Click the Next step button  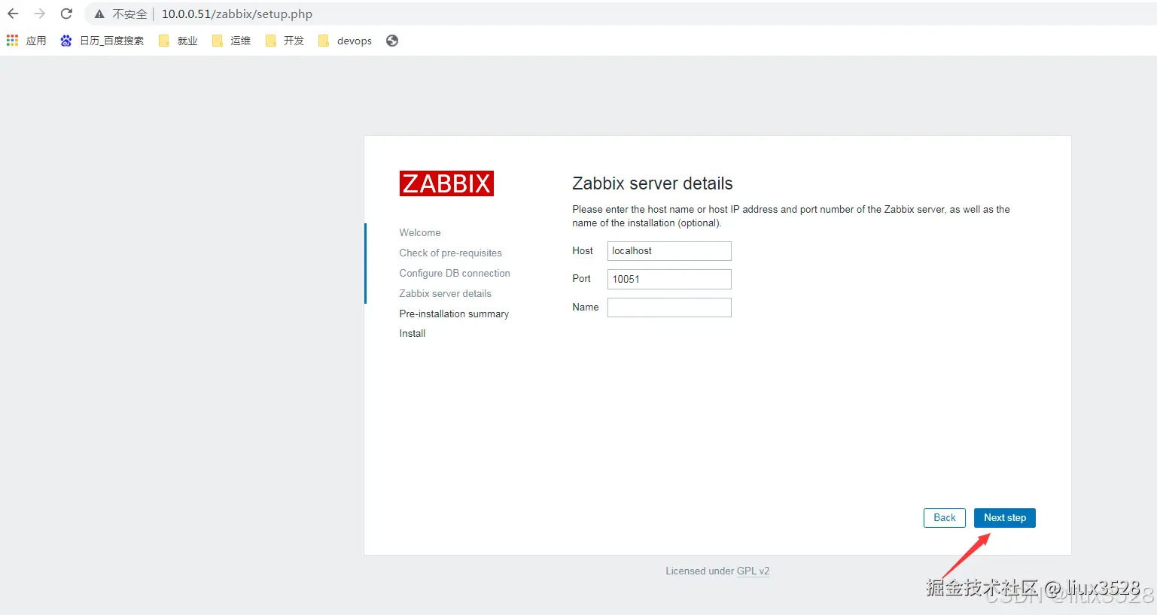1004,518
